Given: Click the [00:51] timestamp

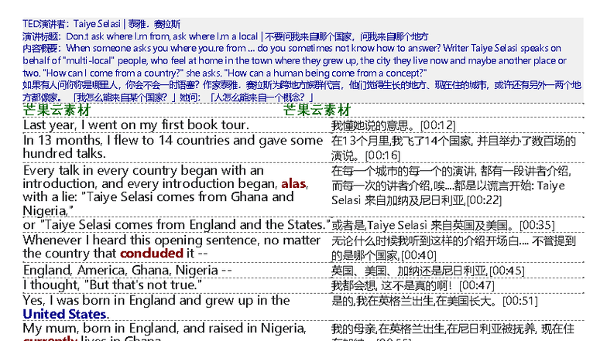Looking at the screenshot, I should click(x=519, y=301).
